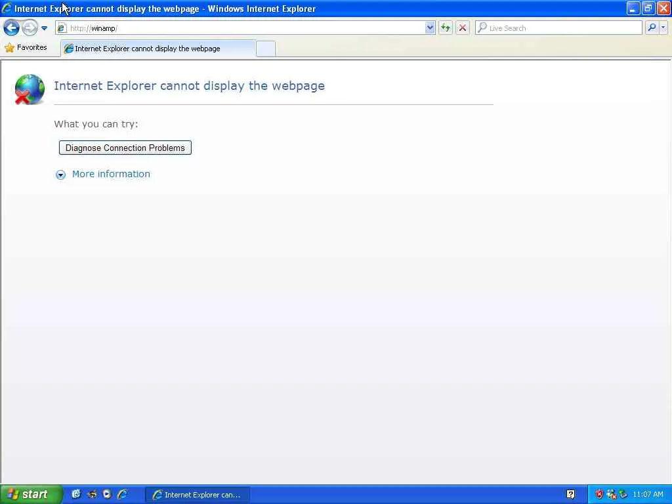
Task: Open the recent pages dropdown arrow
Action: click(44, 28)
